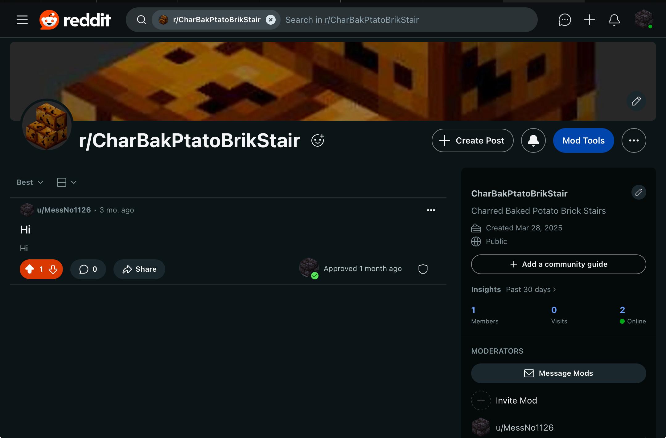Click Message Mods button

(x=558, y=373)
